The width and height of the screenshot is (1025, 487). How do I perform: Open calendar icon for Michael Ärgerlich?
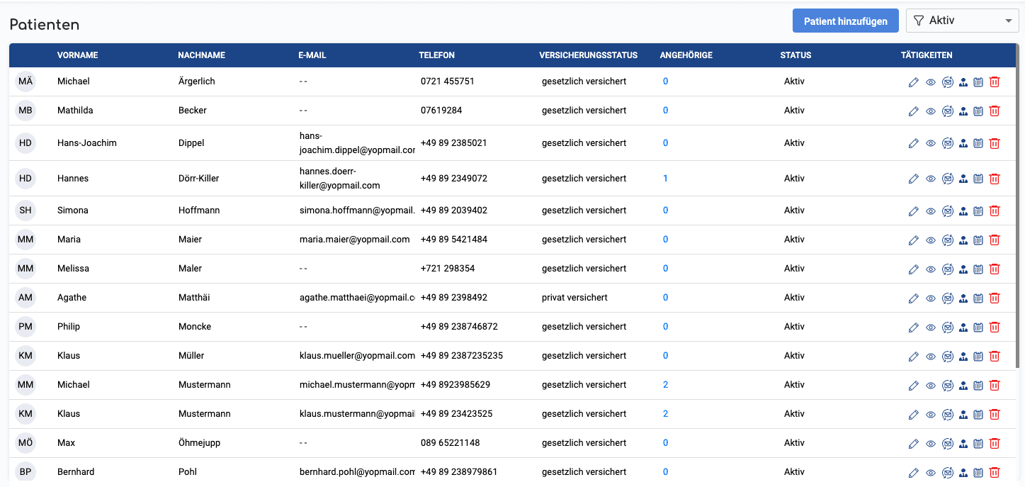(x=978, y=82)
